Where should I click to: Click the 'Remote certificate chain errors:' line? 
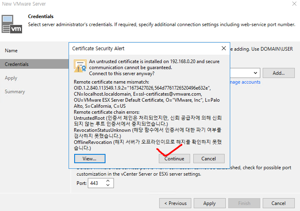(107, 112)
